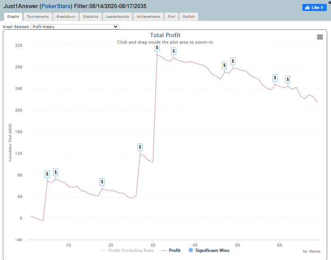Image resolution: width=331 pixels, height=260 pixels.
Task: Click the last dollar marker near game 62
Action: pyautogui.click(x=287, y=79)
